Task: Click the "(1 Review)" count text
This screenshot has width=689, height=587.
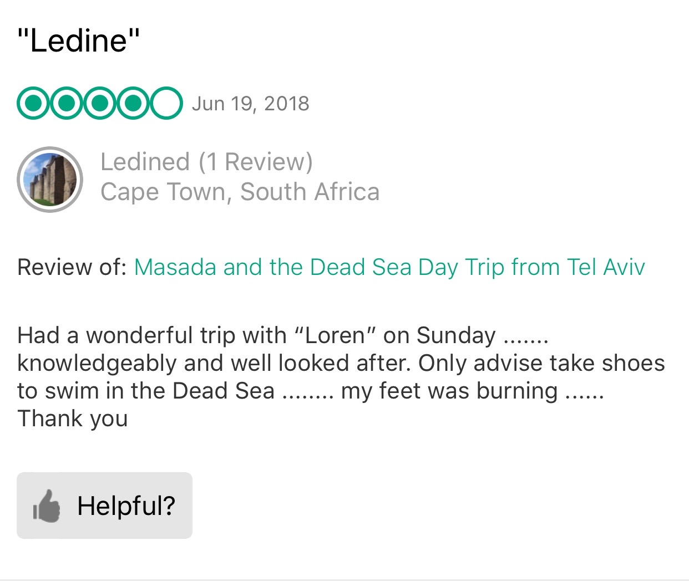Action: point(255,162)
